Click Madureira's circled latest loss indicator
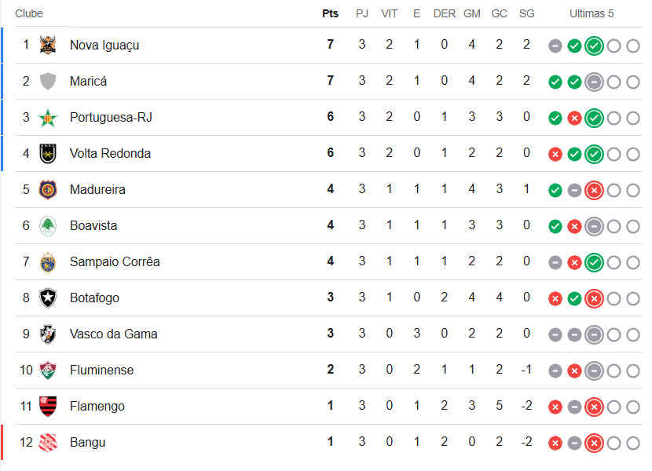 pyautogui.click(x=594, y=191)
